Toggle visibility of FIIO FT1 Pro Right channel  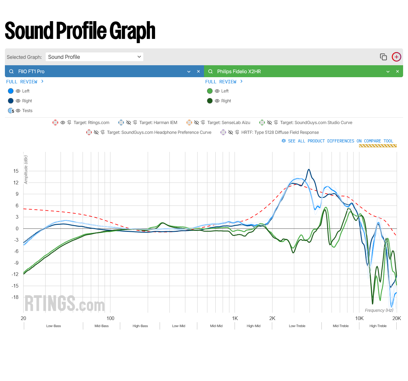pyautogui.click(x=18, y=101)
